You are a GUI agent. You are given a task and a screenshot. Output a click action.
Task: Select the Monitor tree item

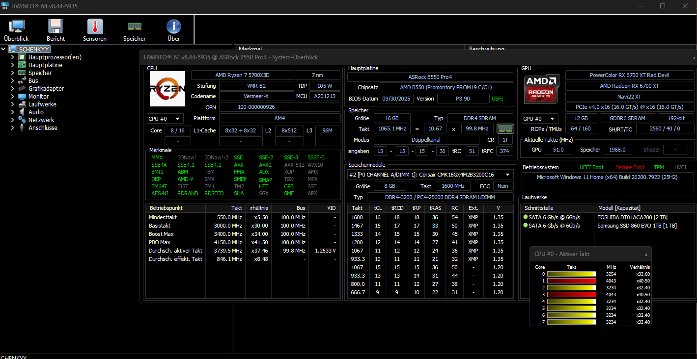39,96
